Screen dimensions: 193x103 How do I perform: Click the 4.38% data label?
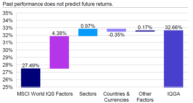[59, 33]
